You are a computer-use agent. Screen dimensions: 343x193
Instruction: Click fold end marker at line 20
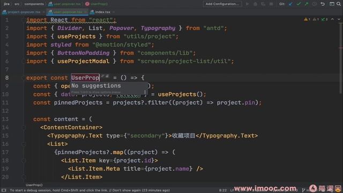(x=24, y=177)
